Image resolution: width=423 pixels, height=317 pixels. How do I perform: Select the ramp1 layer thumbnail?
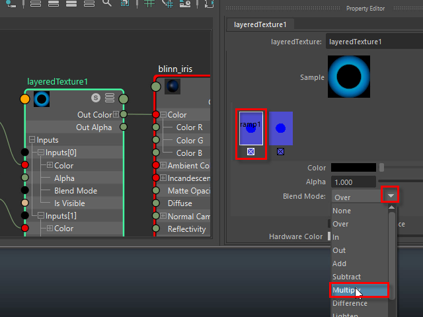click(x=250, y=127)
